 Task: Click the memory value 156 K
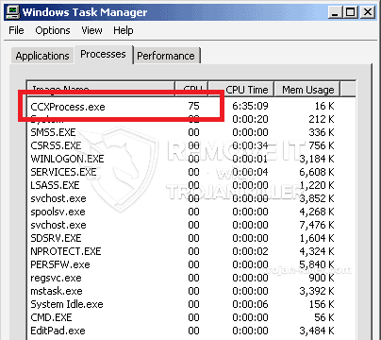tap(322, 304)
